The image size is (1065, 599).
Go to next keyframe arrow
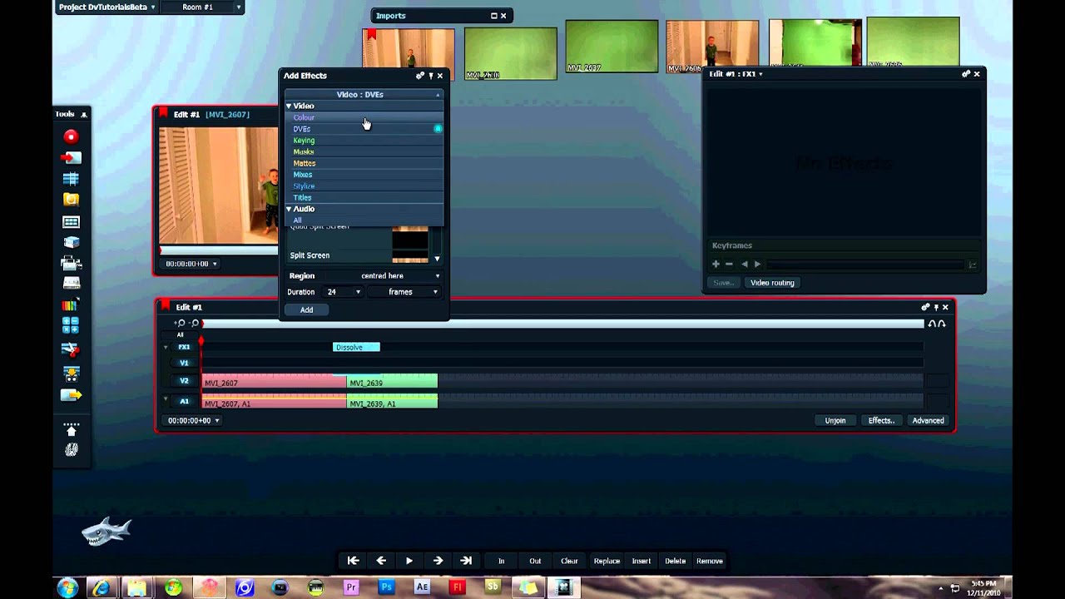[757, 264]
